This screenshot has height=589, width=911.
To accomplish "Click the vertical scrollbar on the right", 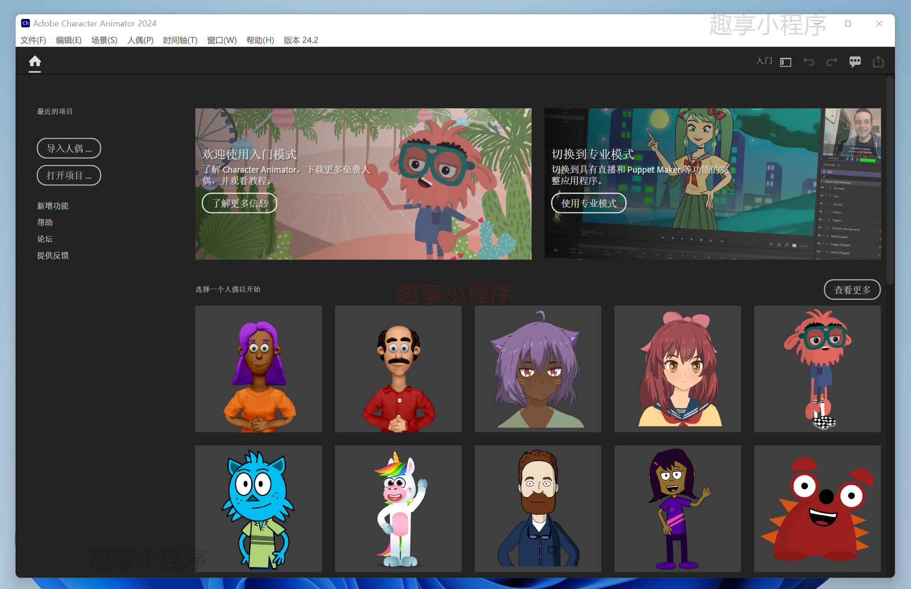I will tap(890, 180).
